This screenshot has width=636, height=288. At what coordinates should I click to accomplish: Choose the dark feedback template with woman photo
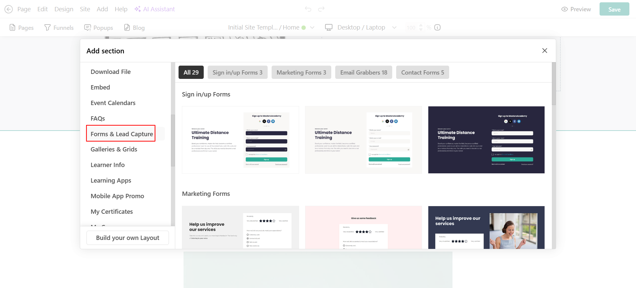tap(486, 227)
